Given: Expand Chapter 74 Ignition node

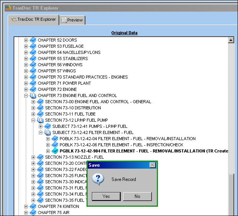Looking at the screenshot, I should 26,206.
